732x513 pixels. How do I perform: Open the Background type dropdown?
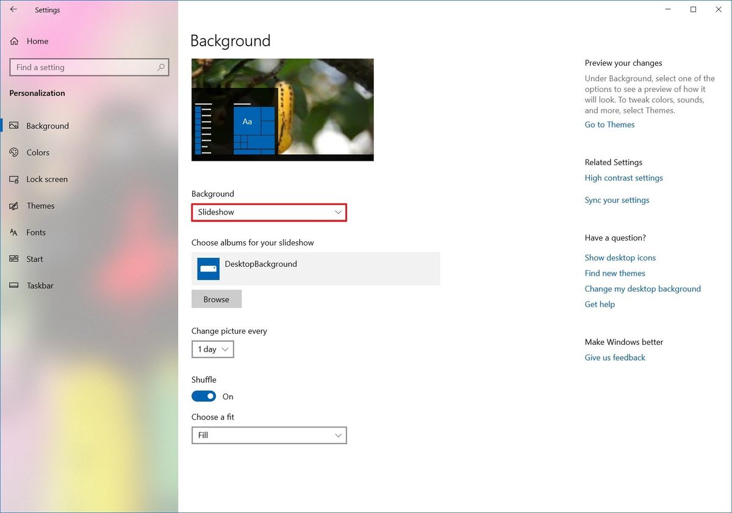(x=269, y=212)
